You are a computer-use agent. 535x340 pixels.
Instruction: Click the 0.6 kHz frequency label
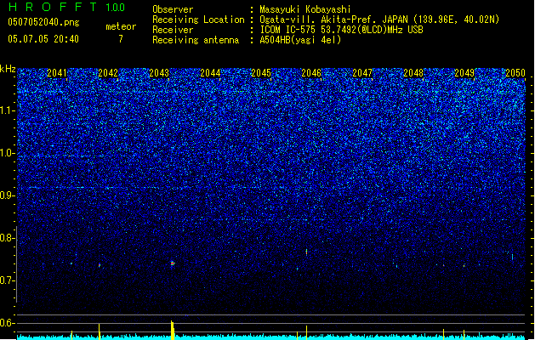8,323
